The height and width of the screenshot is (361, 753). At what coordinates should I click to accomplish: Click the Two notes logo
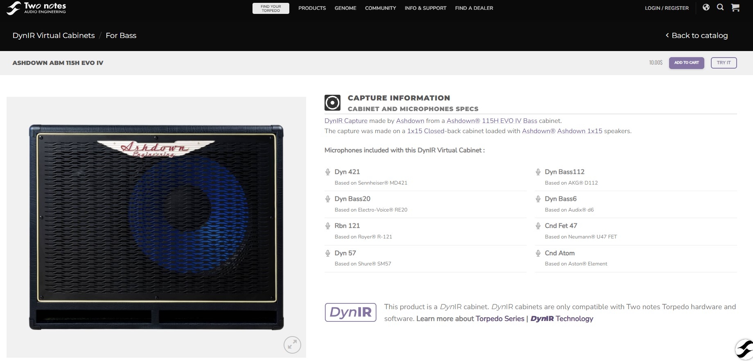click(36, 8)
